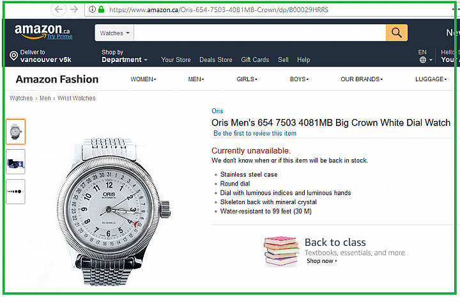This screenshot has width=460, height=302.
Task: Open the Shop by Department menu
Action: point(125,56)
